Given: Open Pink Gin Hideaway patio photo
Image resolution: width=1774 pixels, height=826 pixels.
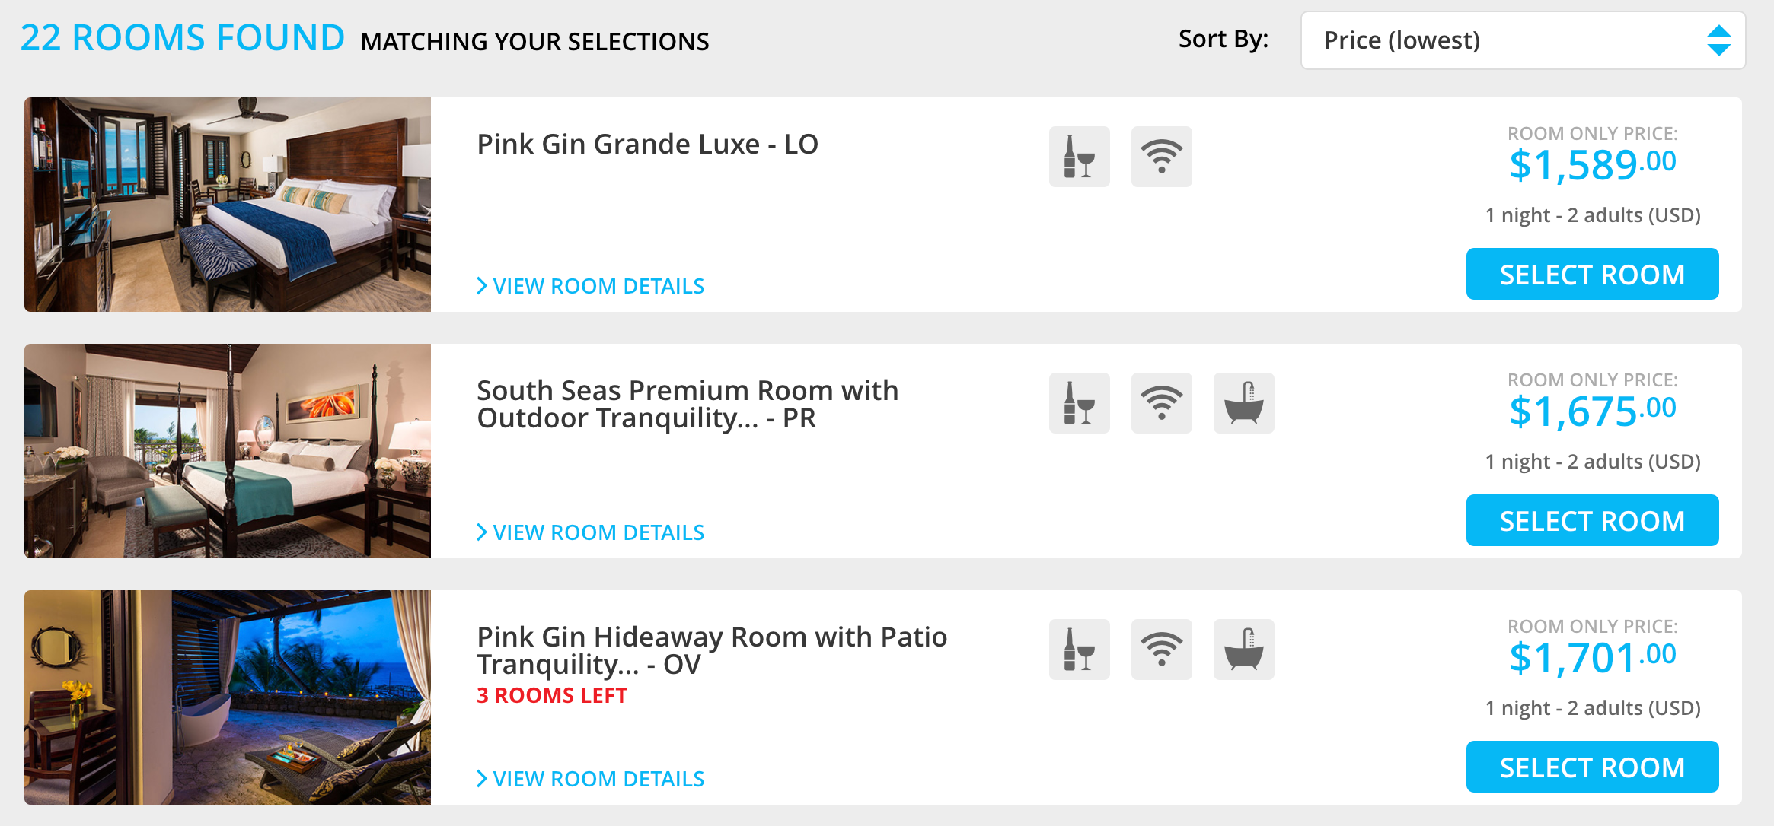Looking at the screenshot, I should click(x=228, y=697).
